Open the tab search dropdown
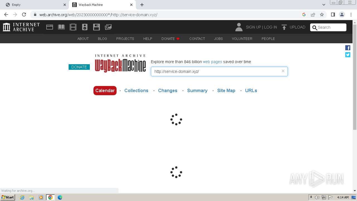 pos(324,5)
